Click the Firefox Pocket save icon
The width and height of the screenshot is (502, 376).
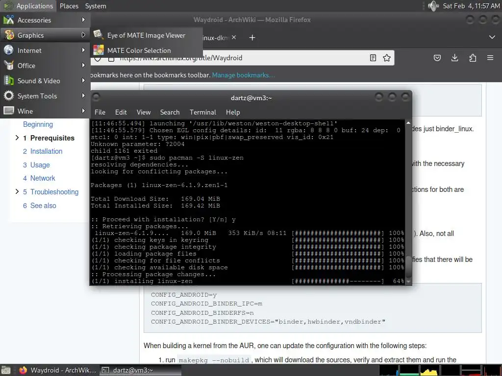point(437,58)
